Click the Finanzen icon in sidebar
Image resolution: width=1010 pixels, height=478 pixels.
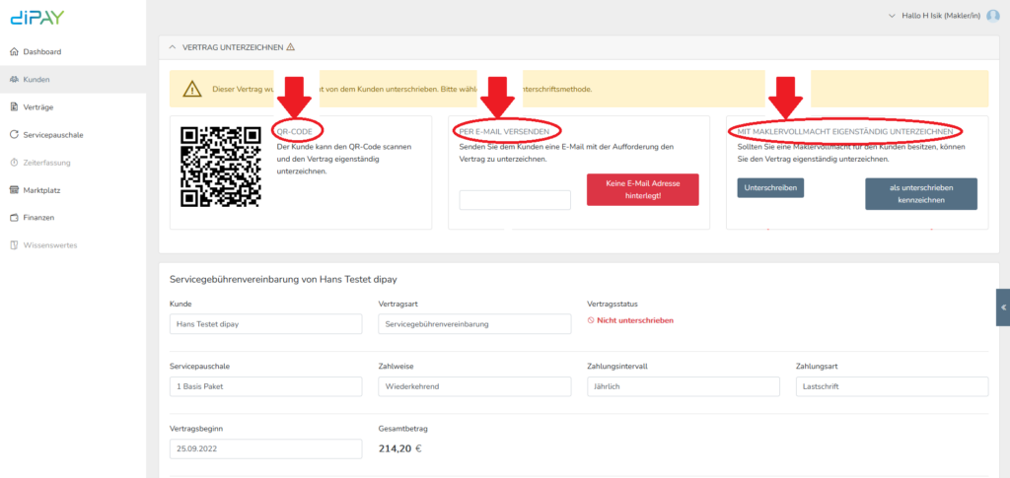tap(14, 217)
